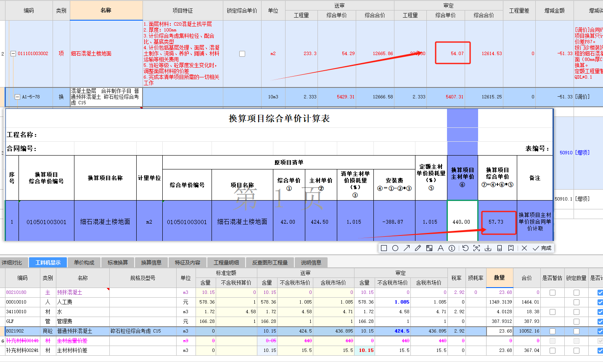Select the rectangle annotation tool
The width and height of the screenshot is (603, 362).
(384, 248)
